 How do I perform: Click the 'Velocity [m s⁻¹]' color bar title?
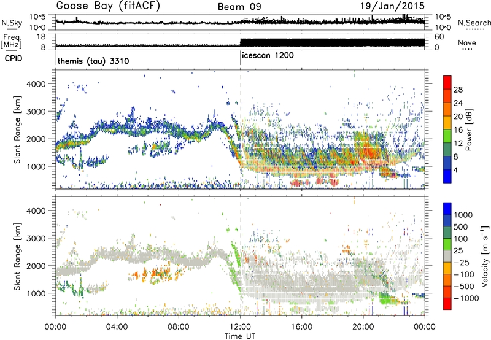coord(485,256)
